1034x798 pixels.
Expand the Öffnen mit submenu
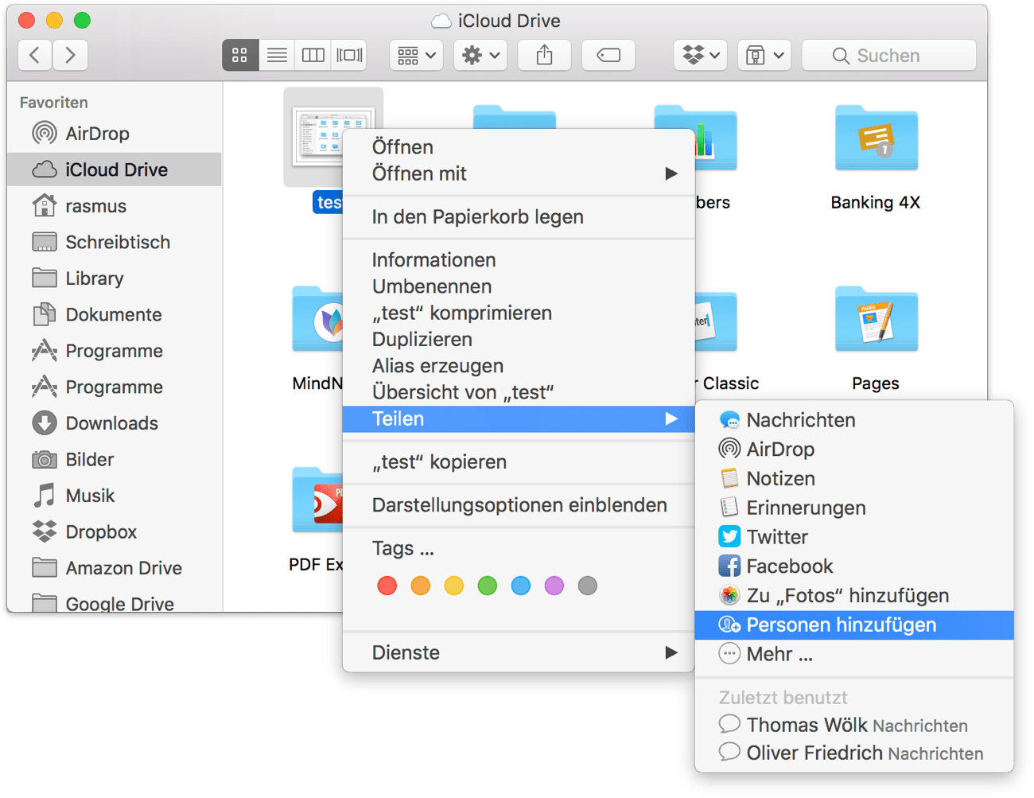coord(519,173)
